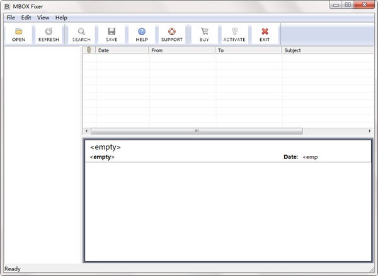Click the Buy shopping cart icon
The image size is (378, 276).
(x=204, y=31)
